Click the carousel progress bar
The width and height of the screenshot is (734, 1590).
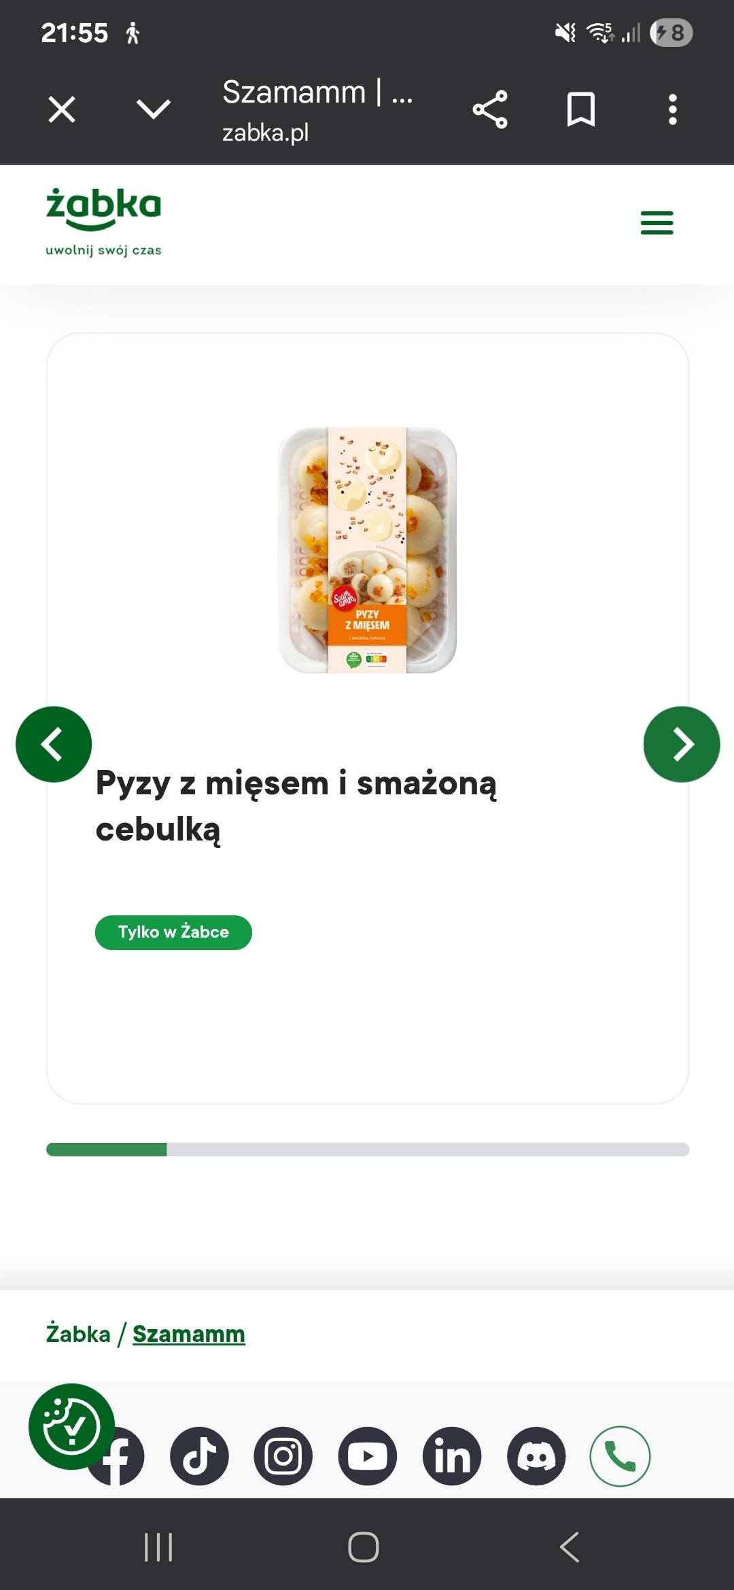click(368, 1149)
